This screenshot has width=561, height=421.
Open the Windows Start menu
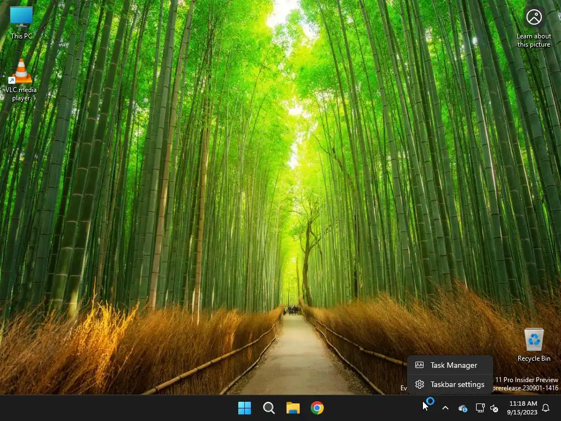click(245, 408)
